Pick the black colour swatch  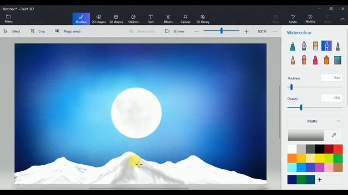click(320, 149)
